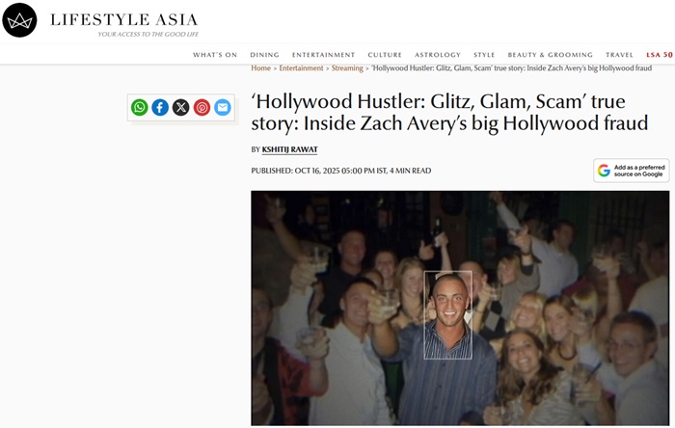Viewport: 675px width, 428px height.
Task: Open the Style menu
Action: pyautogui.click(x=484, y=55)
